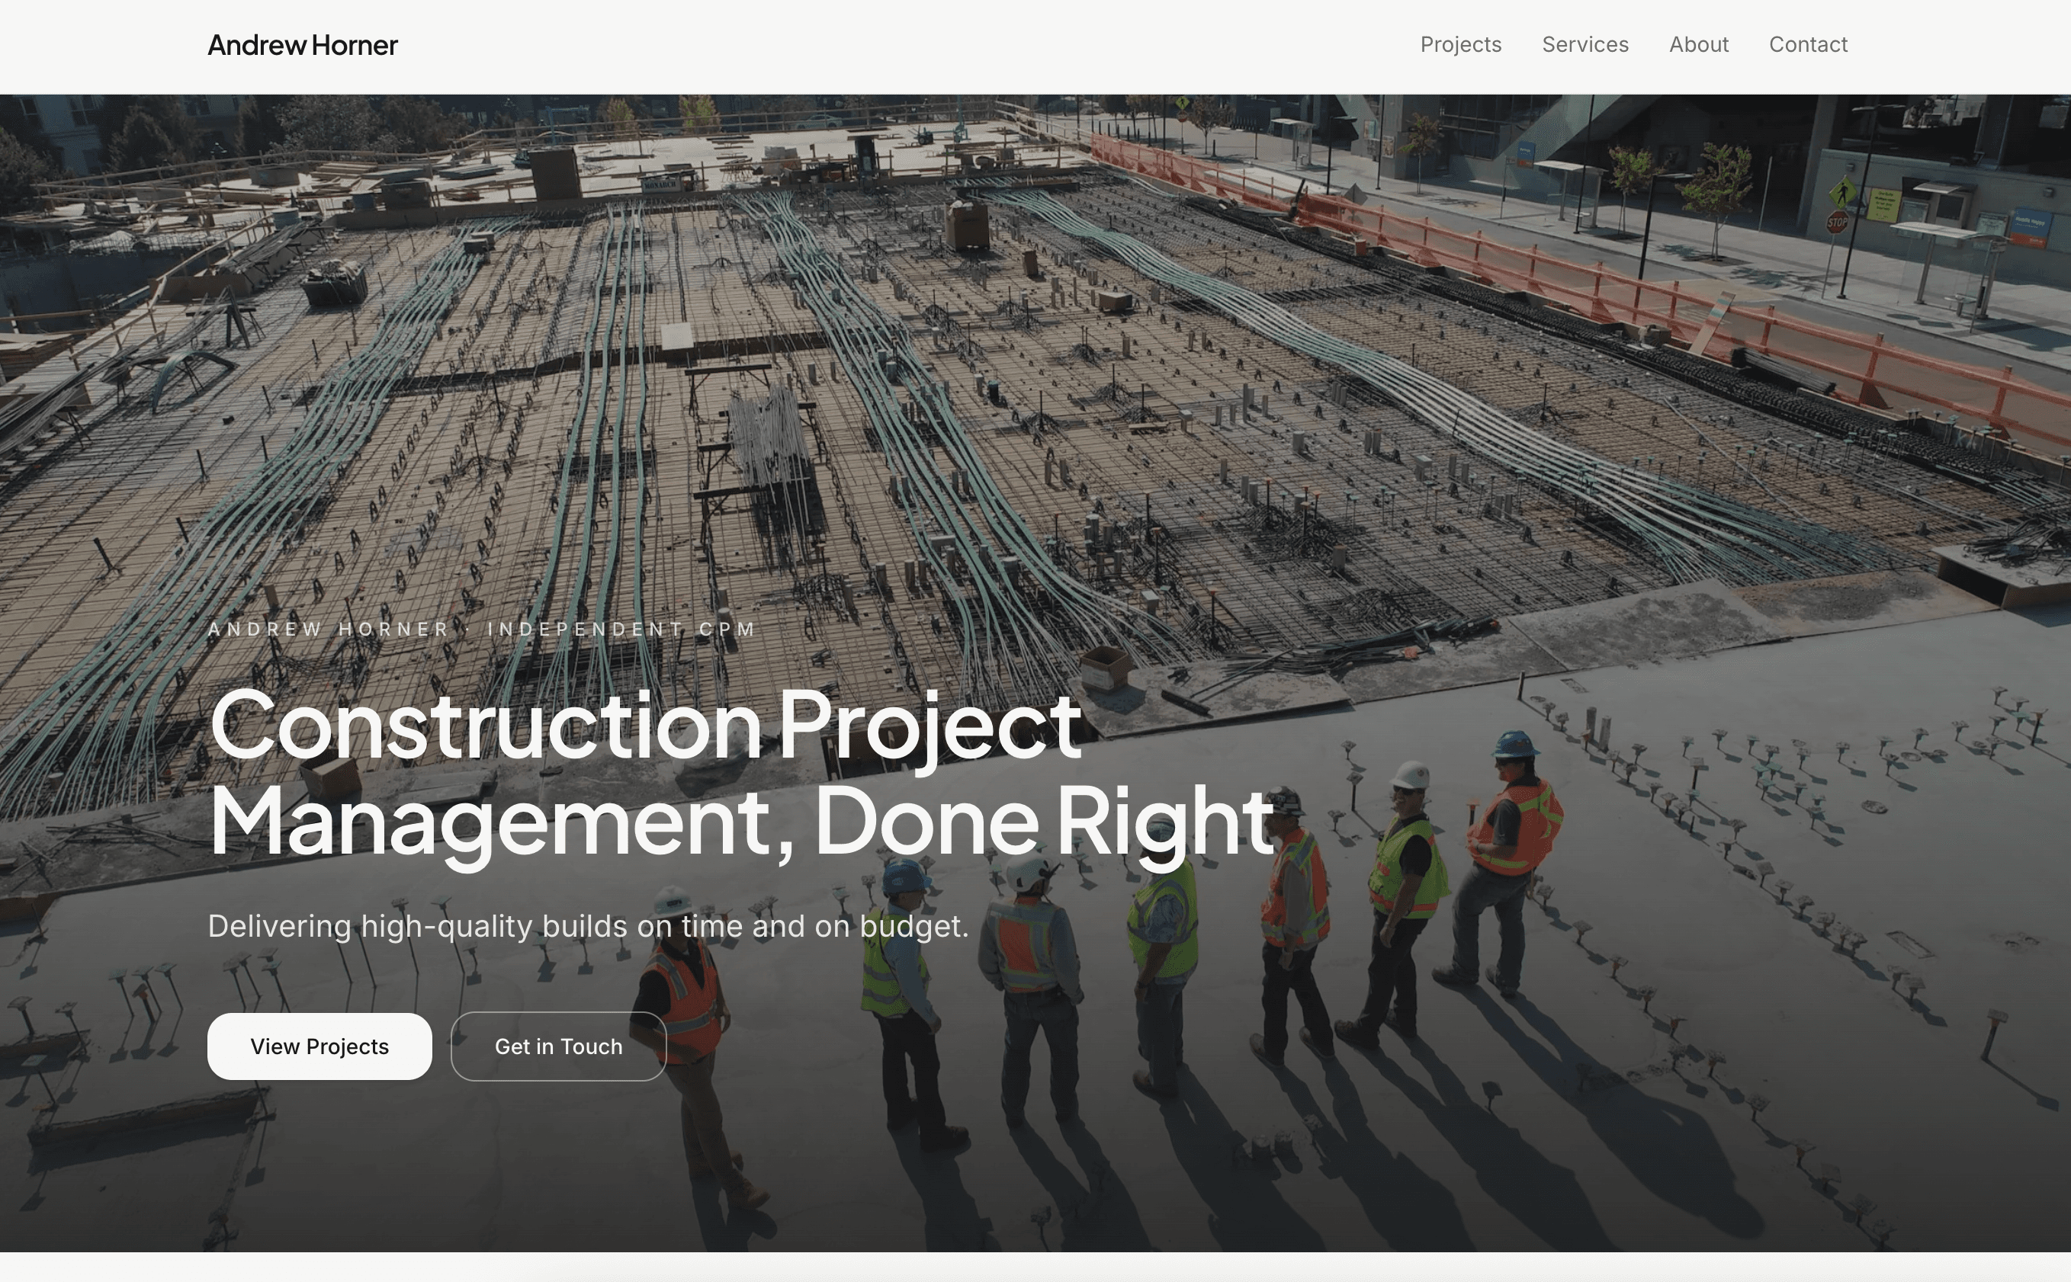This screenshot has height=1282, width=2071.
Task: Return home using the site logo
Action: pos(302,45)
